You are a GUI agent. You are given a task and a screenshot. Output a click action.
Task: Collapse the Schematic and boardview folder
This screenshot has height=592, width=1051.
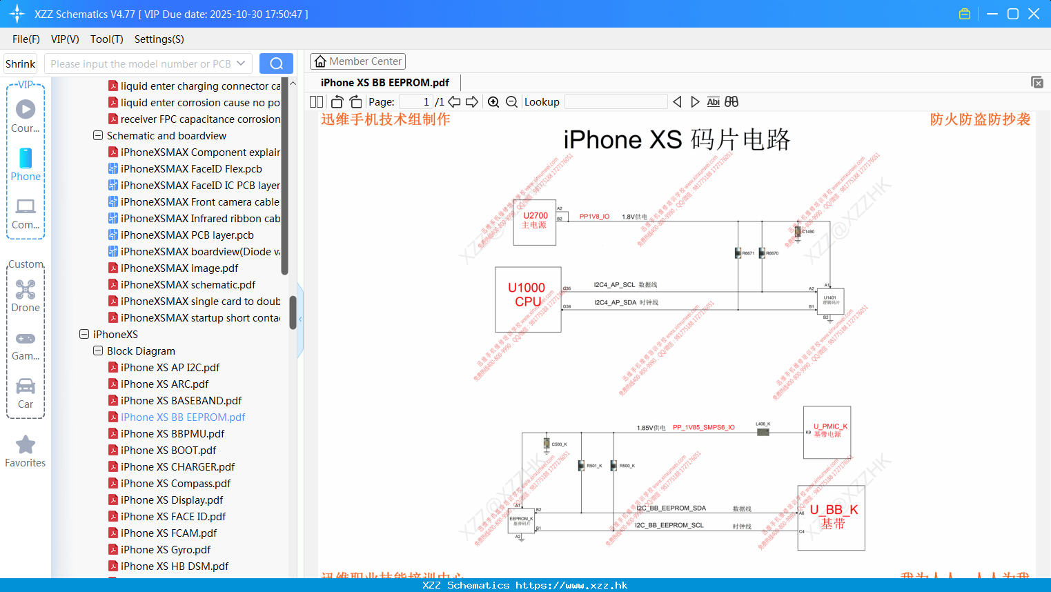[98, 135]
